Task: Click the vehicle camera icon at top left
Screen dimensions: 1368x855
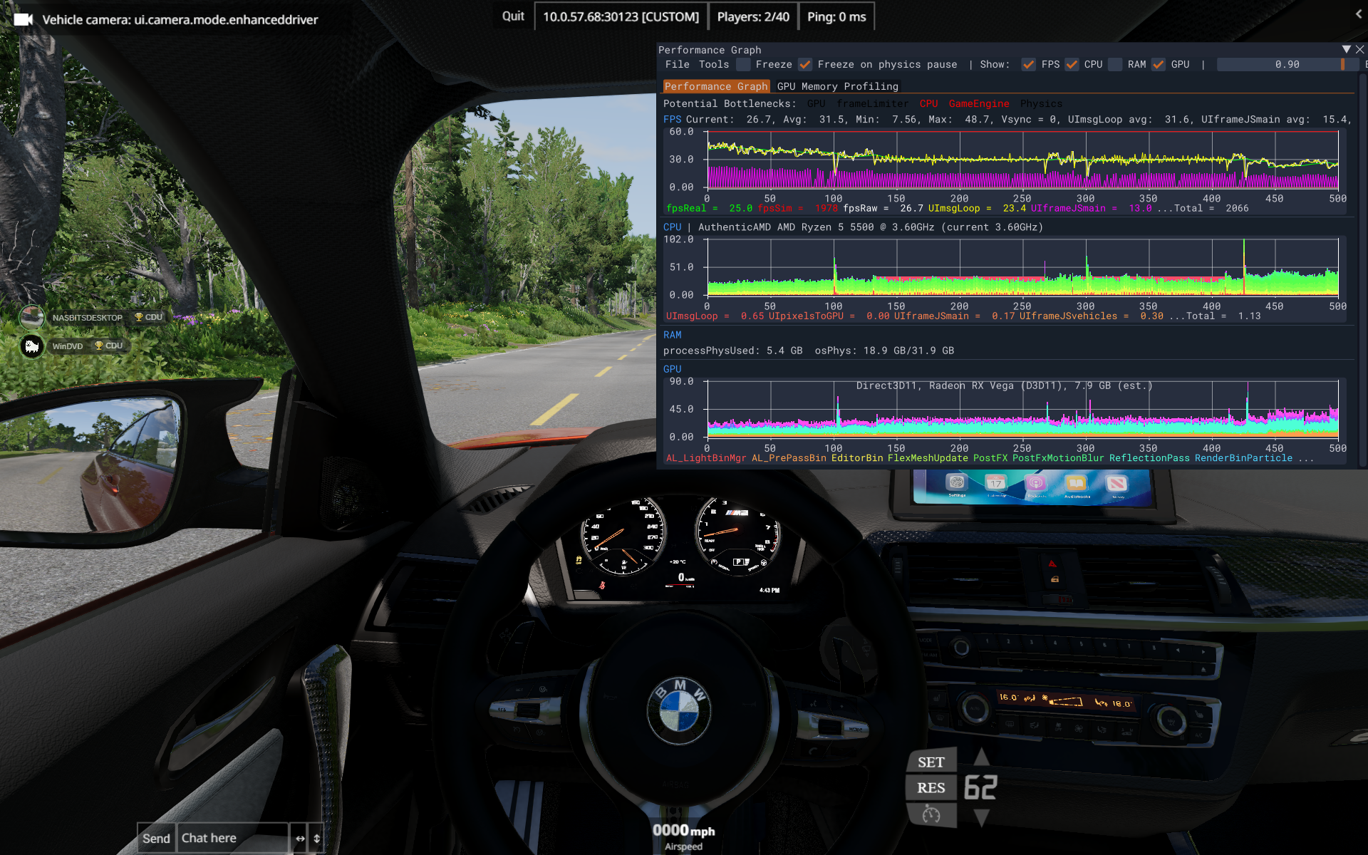Action: pyautogui.click(x=24, y=19)
